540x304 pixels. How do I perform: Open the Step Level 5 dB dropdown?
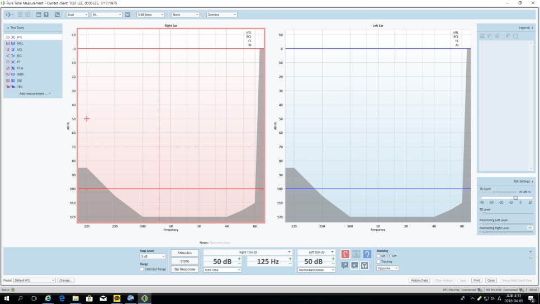[153, 256]
